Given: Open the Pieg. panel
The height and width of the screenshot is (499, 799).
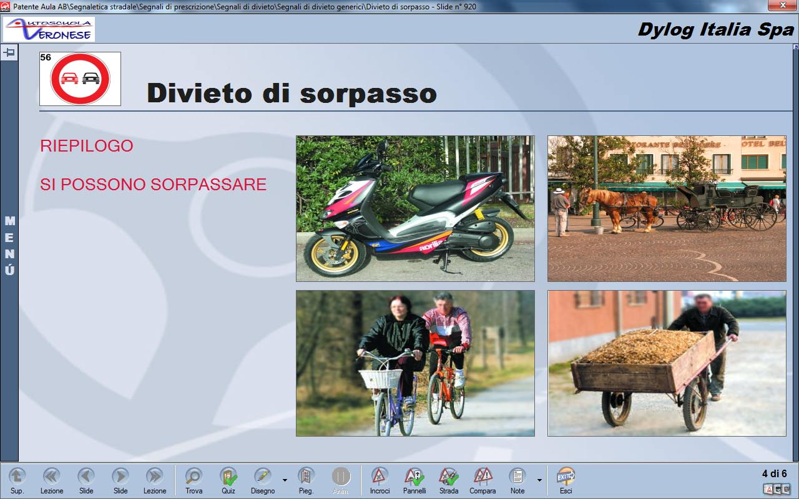Looking at the screenshot, I should click(x=306, y=480).
